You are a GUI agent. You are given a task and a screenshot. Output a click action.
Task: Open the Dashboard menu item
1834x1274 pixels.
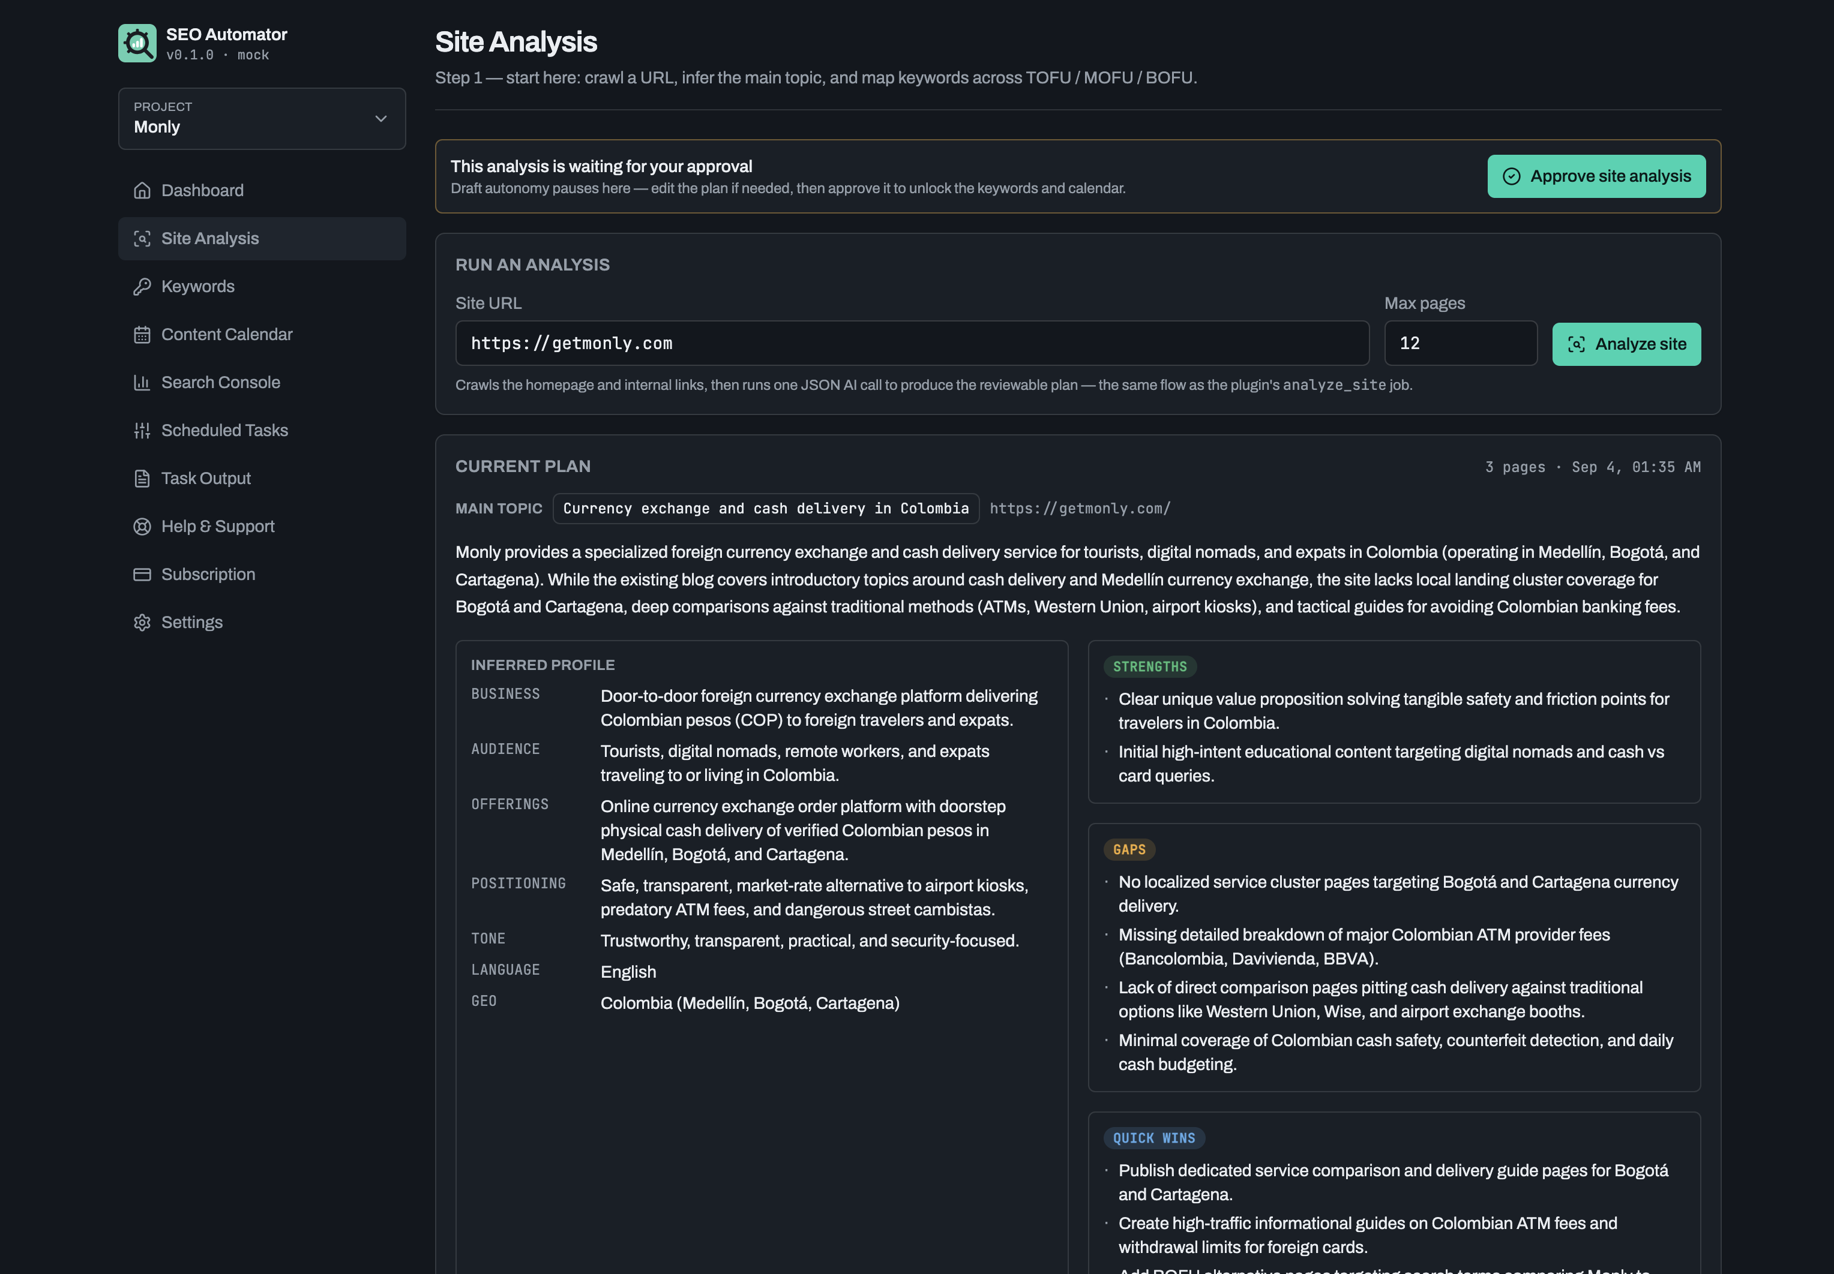coord(262,191)
